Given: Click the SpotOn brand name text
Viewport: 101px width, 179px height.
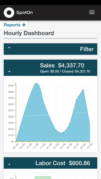Looking at the screenshot, I should pos(24,13).
